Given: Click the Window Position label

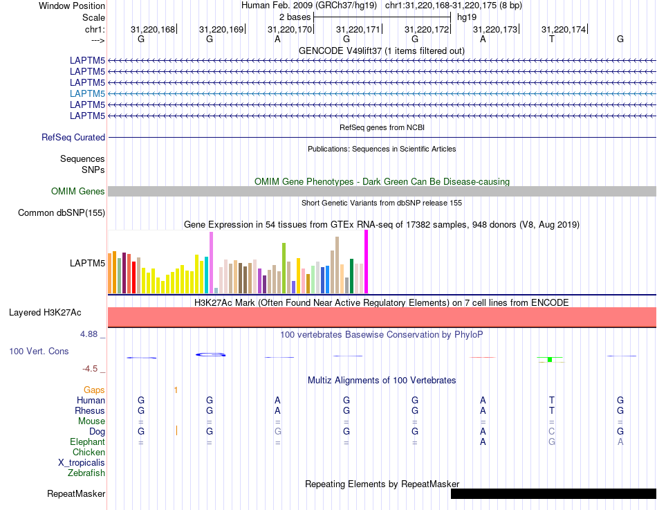Looking at the screenshot, I should point(72,6).
